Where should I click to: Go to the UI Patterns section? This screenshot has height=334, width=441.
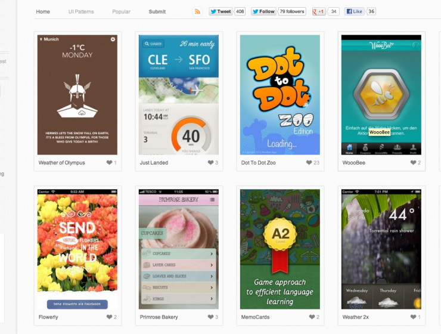[81, 11]
